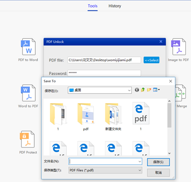The height and width of the screenshot is (182, 191).
Task: Open the PDF Merge tool
Action: 181,96
